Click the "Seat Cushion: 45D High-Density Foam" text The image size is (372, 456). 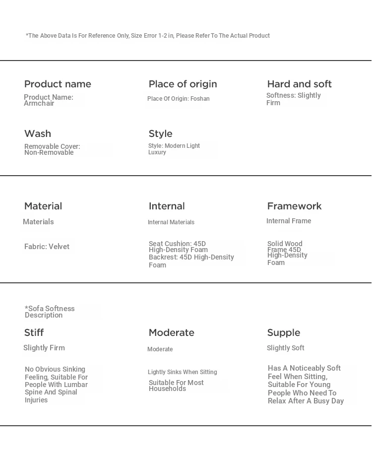click(x=178, y=247)
